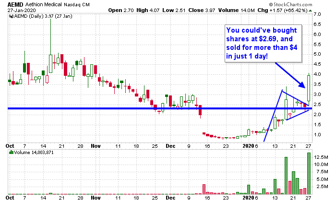The height and width of the screenshot is (202, 336).
Task: Click the Chg +1.57 (+65.42%) value
Action: pyautogui.click(x=283, y=10)
